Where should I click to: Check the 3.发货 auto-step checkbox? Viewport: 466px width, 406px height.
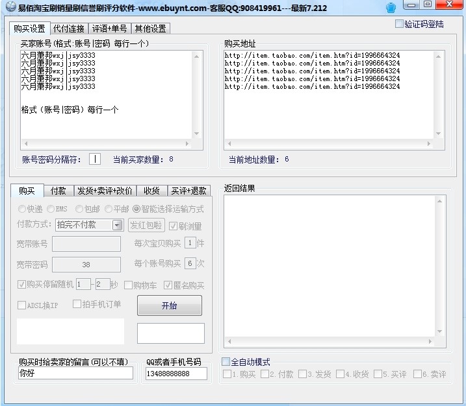tap(302, 374)
